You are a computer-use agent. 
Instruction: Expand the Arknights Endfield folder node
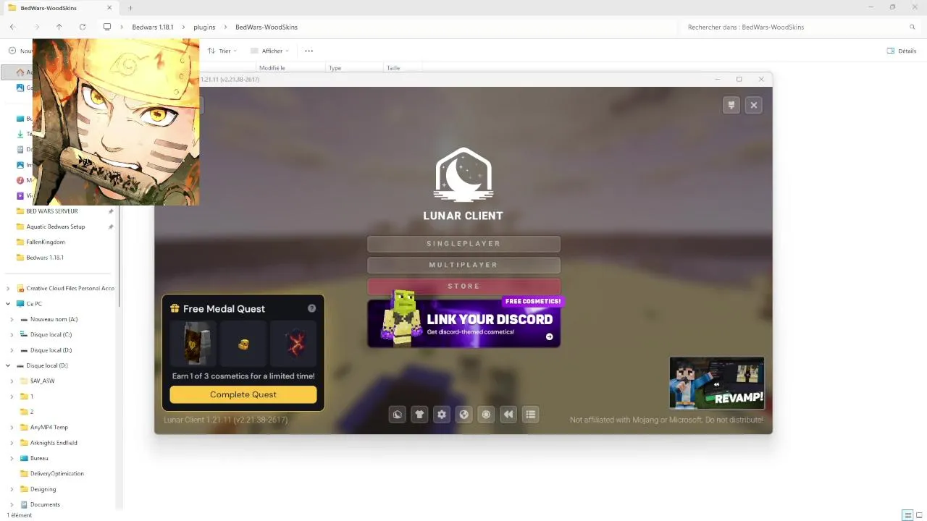click(12, 443)
